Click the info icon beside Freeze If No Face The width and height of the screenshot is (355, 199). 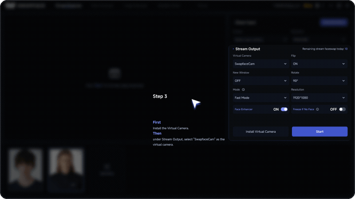317,109
